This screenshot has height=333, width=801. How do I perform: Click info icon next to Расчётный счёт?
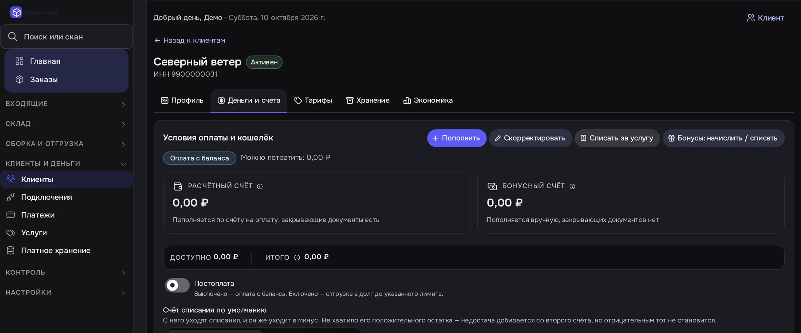point(260,186)
